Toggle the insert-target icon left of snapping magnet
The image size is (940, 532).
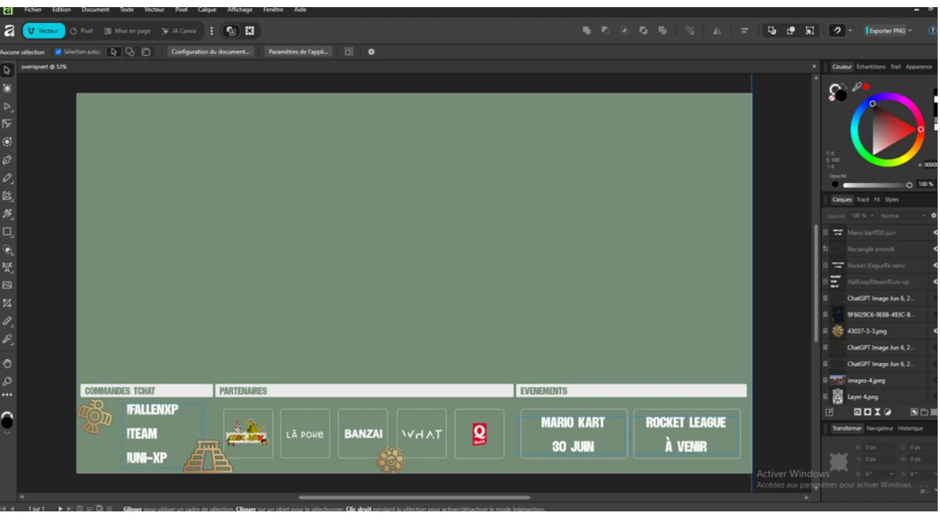click(810, 31)
